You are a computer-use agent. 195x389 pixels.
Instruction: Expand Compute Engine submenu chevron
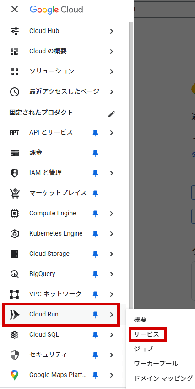112,214
